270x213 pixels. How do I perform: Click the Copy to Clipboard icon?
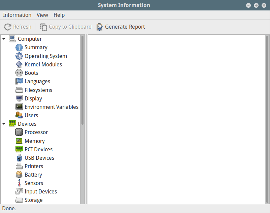coord(43,27)
